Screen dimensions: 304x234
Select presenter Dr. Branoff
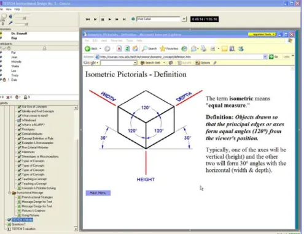pyautogui.click(x=19, y=33)
